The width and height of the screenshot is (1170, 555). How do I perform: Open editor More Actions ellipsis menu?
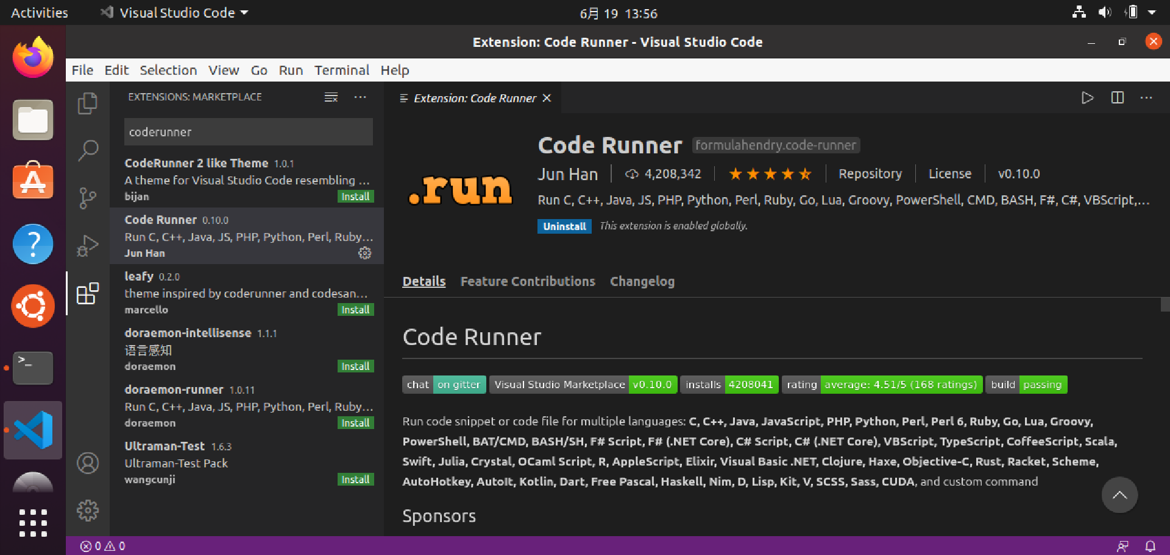pyautogui.click(x=1146, y=98)
